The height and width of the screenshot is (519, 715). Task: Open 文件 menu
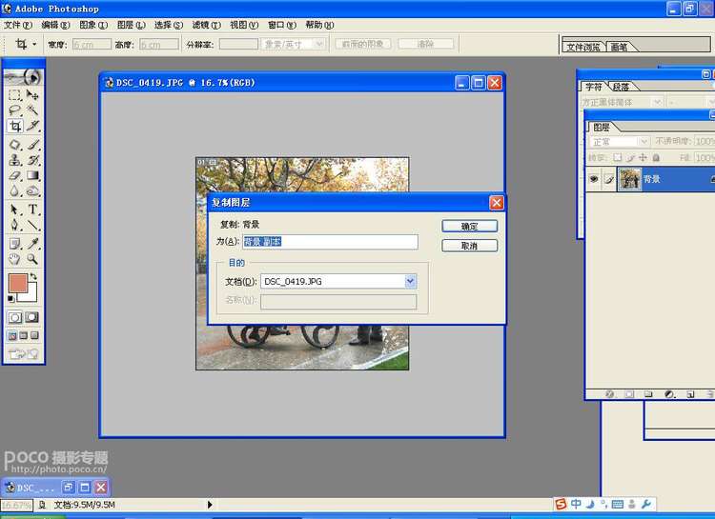pos(18,25)
